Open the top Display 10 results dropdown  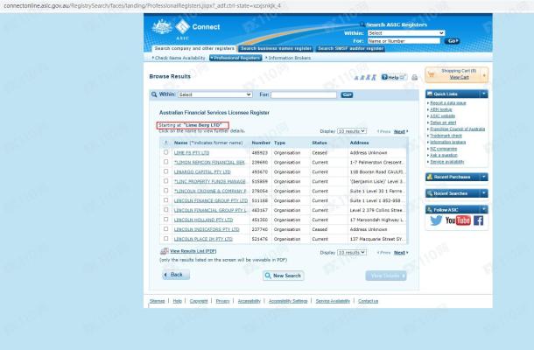tap(352, 131)
